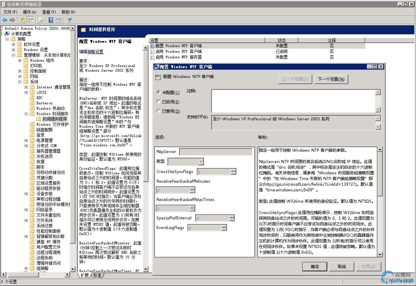Click the Filter funnel toolbar icon

click(69, 20)
